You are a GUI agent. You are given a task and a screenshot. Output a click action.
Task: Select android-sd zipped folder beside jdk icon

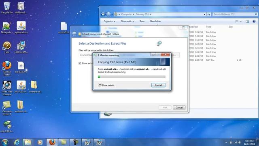(35, 87)
